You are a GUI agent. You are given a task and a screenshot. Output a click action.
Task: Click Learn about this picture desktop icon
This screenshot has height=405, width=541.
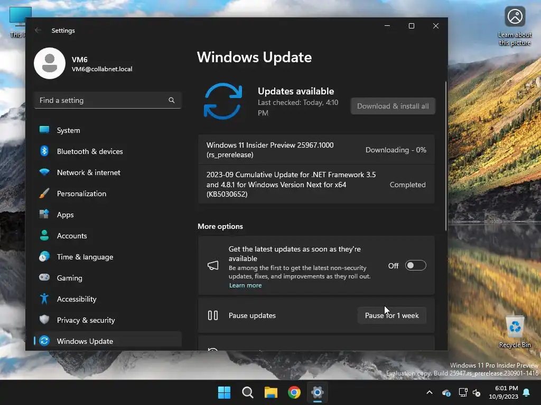pos(515,26)
